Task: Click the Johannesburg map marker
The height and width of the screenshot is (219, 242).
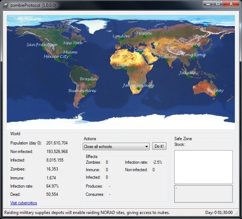Action: coord(138,89)
